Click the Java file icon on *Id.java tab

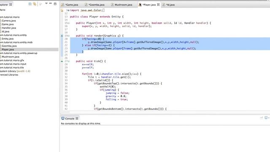coord(164,5)
